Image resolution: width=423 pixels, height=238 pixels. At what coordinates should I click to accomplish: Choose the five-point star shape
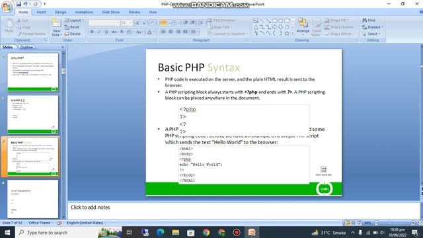point(287,33)
